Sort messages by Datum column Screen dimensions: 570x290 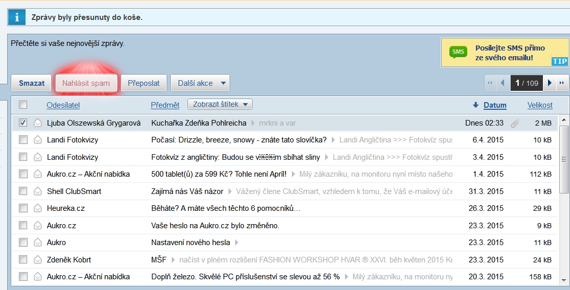pos(494,105)
